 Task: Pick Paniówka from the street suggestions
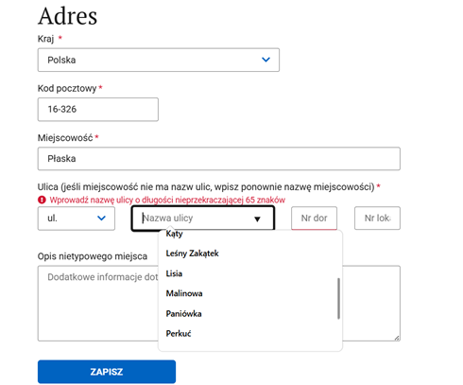(x=183, y=314)
